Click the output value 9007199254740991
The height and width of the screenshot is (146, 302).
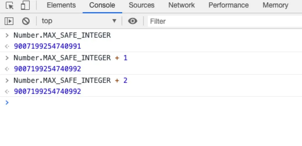tap(47, 46)
